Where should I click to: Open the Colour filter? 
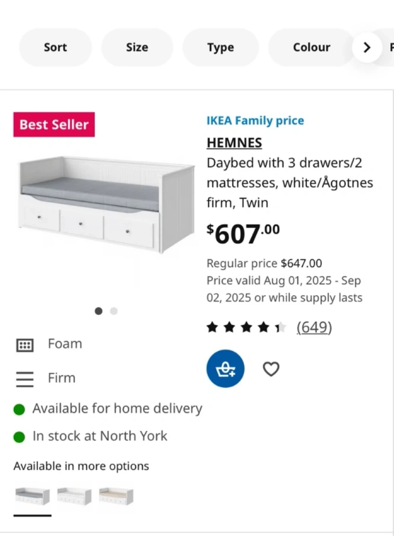(311, 47)
